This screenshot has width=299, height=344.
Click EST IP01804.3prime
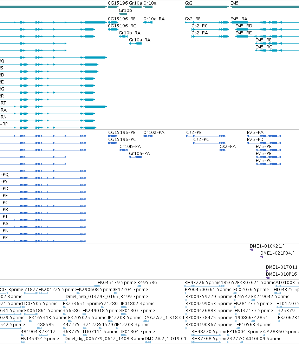[x=138, y=332]
